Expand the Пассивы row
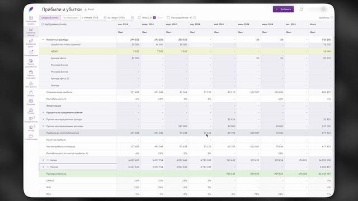The width and height of the screenshot is (358, 201). 43,167
